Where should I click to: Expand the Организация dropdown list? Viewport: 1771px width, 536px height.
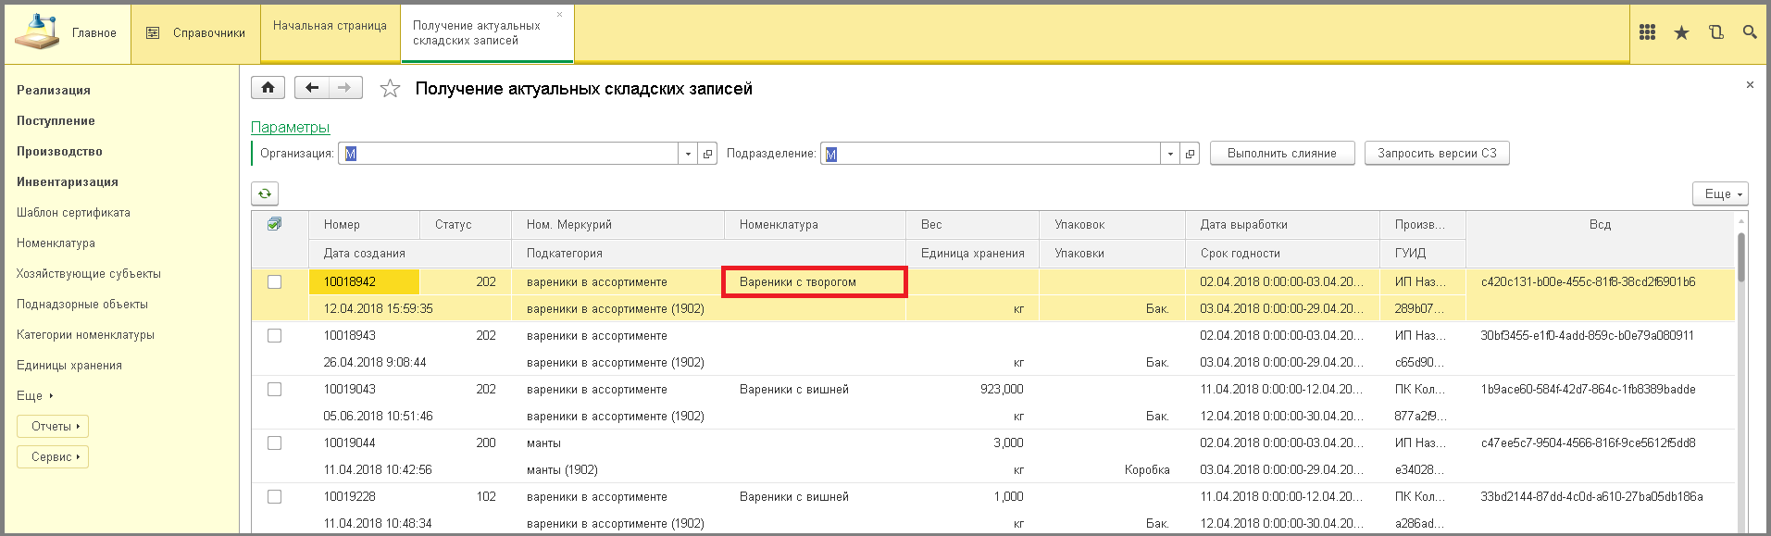tap(688, 154)
